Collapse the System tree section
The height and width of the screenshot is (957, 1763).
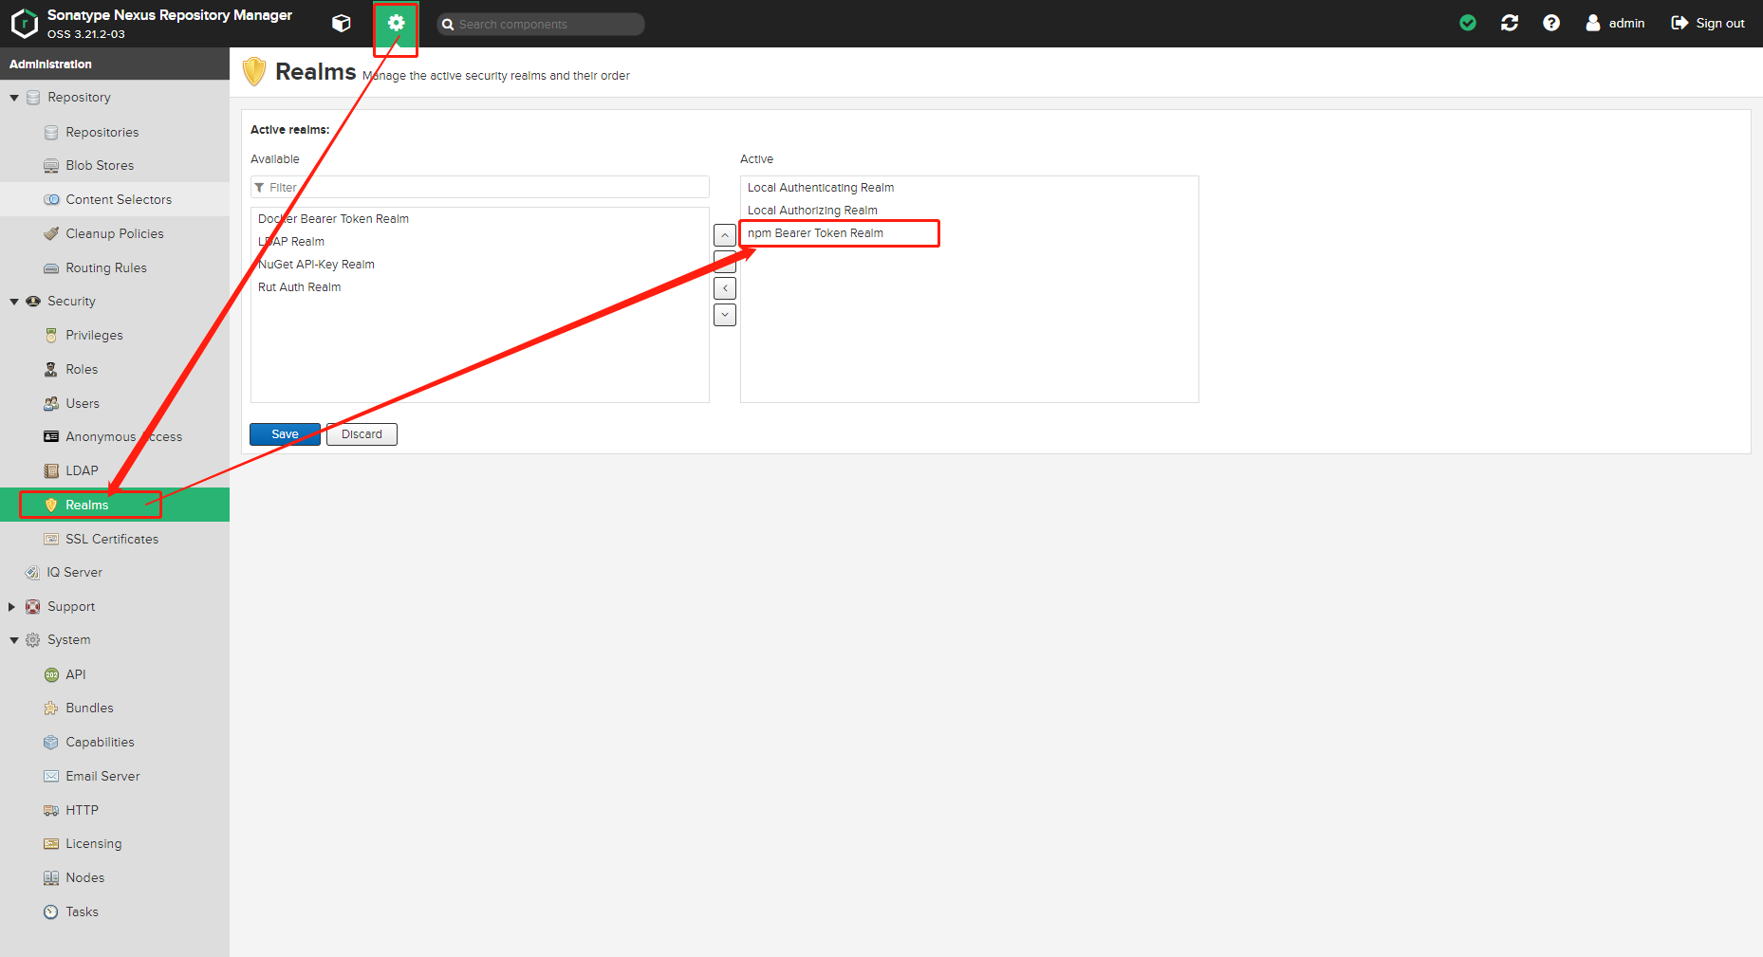pyautogui.click(x=14, y=640)
